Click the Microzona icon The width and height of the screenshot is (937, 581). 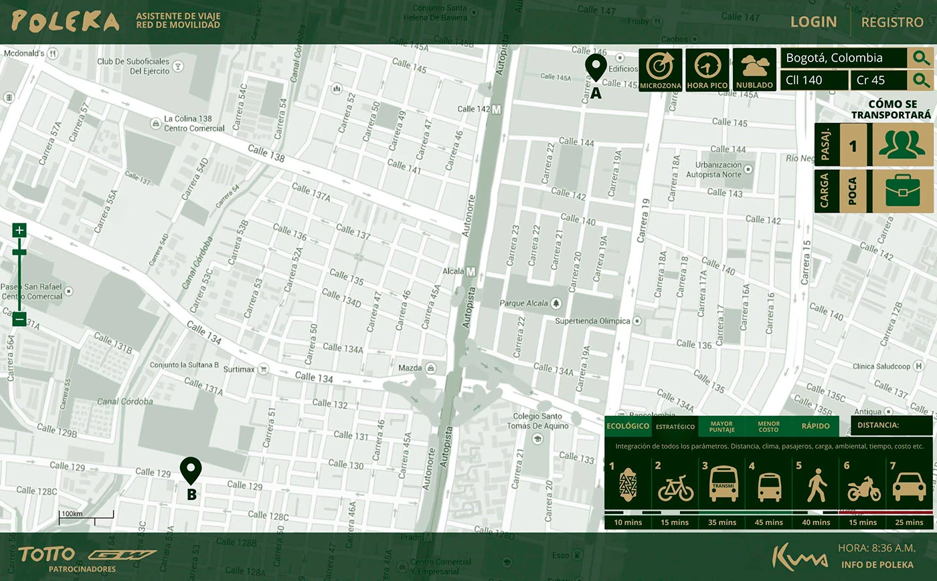point(660,70)
